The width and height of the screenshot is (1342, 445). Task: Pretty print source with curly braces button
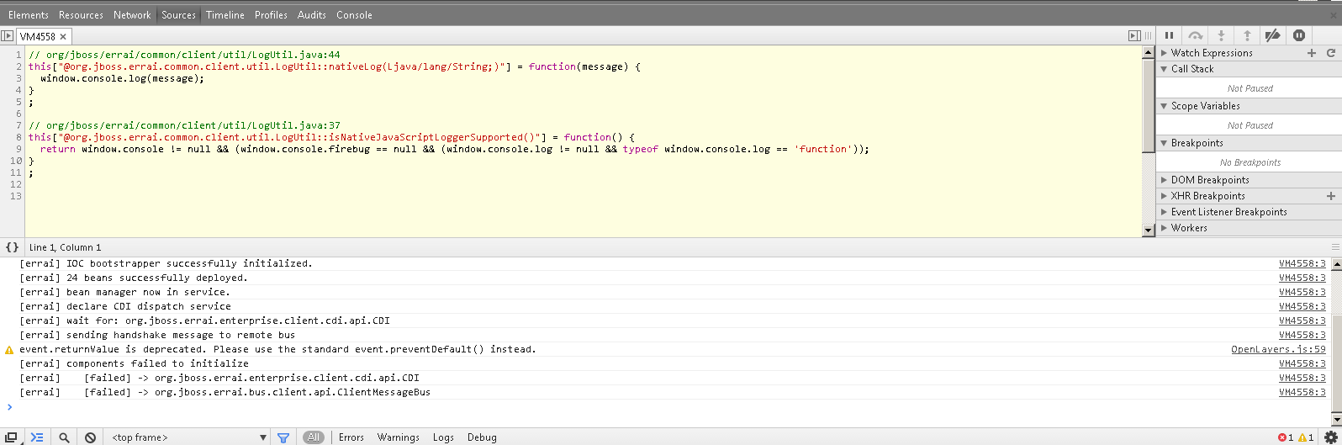point(12,247)
